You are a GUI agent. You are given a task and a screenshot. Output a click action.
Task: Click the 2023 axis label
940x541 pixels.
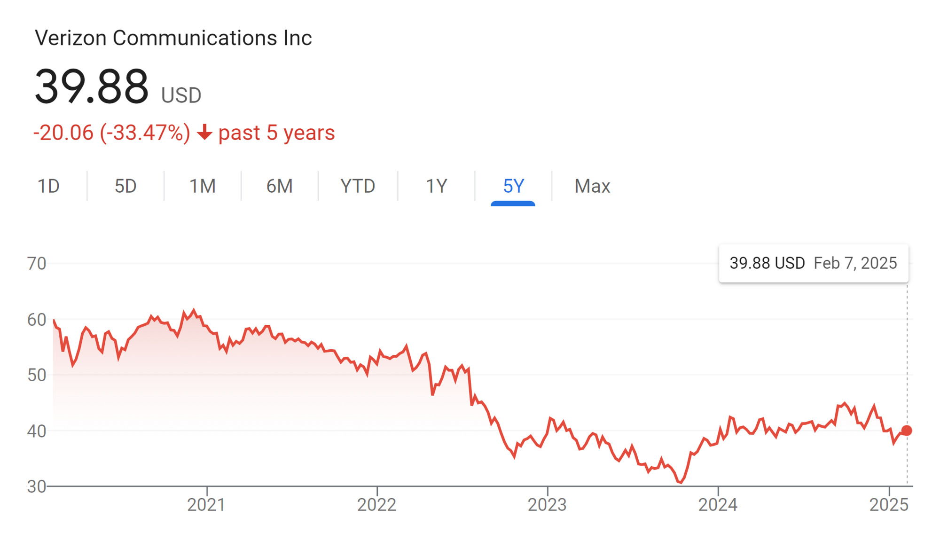547,504
